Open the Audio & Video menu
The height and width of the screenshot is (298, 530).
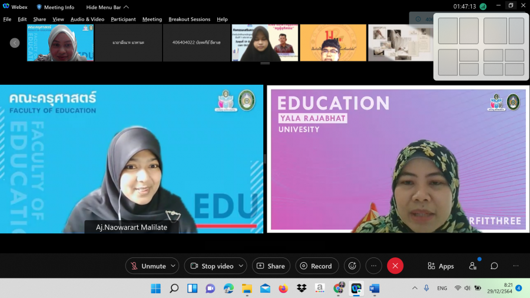pyautogui.click(x=87, y=19)
